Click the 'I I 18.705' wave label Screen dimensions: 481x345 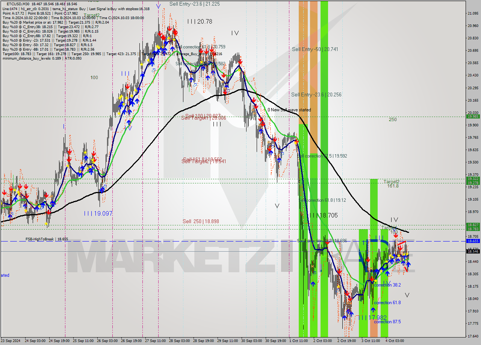(324, 215)
